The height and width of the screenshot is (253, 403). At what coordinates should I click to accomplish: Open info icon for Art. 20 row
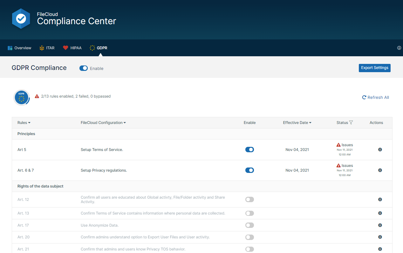tap(380, 237)
